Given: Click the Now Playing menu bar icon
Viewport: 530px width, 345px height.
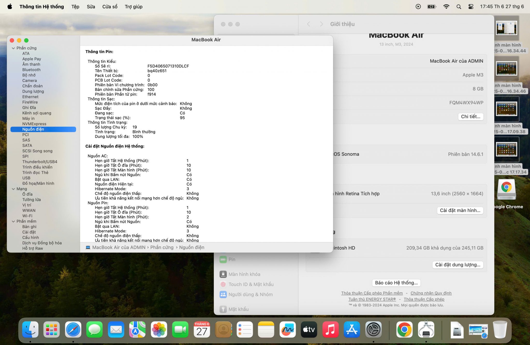Looking at the screenshot, I should pyautogui.click(x=418, y=7).
